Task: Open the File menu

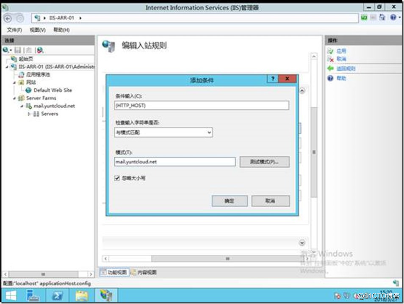Action: point(14,30)
